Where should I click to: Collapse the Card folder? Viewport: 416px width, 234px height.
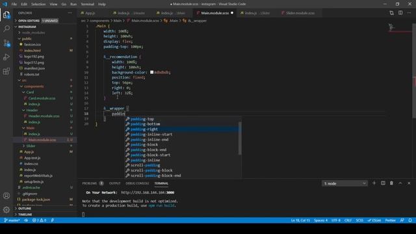[30, 92]
